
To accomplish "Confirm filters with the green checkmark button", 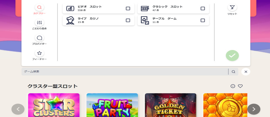I will click(232, 56).
